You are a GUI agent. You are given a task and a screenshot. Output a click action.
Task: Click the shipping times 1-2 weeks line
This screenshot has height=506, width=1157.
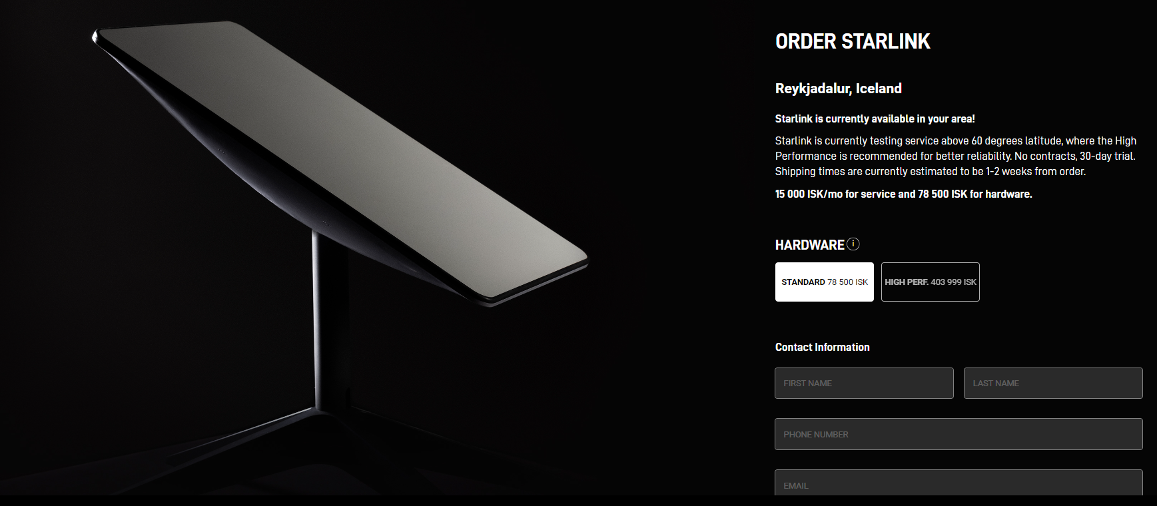[931, 171]
